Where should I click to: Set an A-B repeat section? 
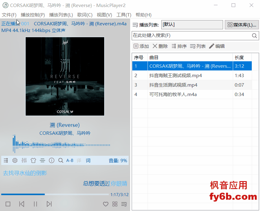point(70,160)
